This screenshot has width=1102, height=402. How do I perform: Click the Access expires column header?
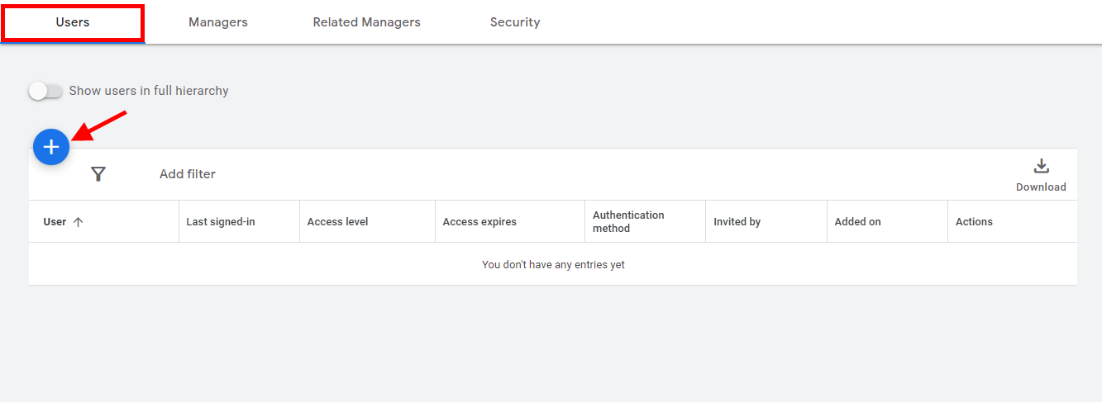[479, 222]
